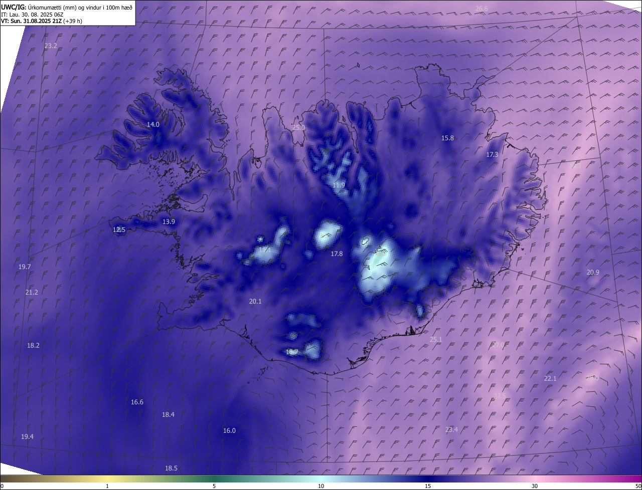Viewport: 642px width, 490px height.
Task: Click the initial time 'IT: Lau. 30. 08. 2025 06Z'
Action: 32,14
